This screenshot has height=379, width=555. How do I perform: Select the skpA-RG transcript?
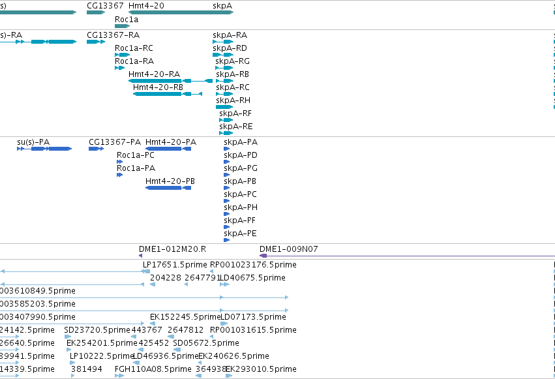point(233,61)
